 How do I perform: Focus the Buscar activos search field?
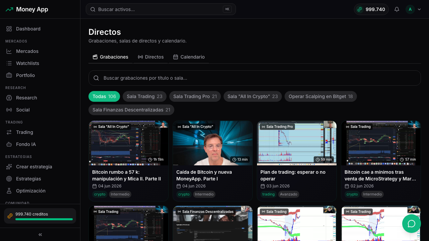pyautogui.click(x=161, y=9)
